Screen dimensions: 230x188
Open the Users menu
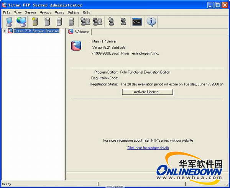[59, 13]
